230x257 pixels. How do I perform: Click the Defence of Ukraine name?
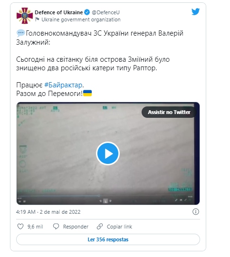coord(59,12)
